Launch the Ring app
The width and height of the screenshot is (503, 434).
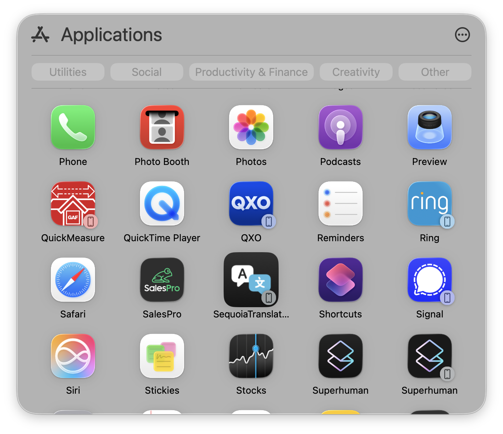tap(430, 203)
